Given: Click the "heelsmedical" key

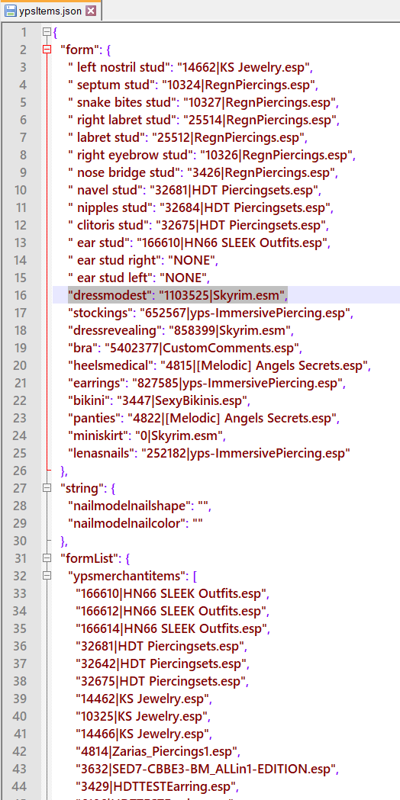Looking at the screenshot, I should 109,365.
